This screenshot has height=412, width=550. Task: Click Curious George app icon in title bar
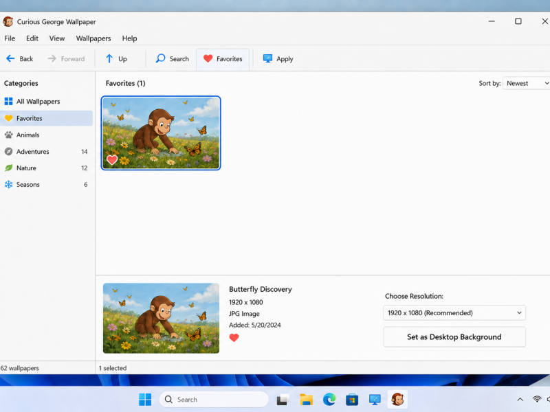point(8,21)
